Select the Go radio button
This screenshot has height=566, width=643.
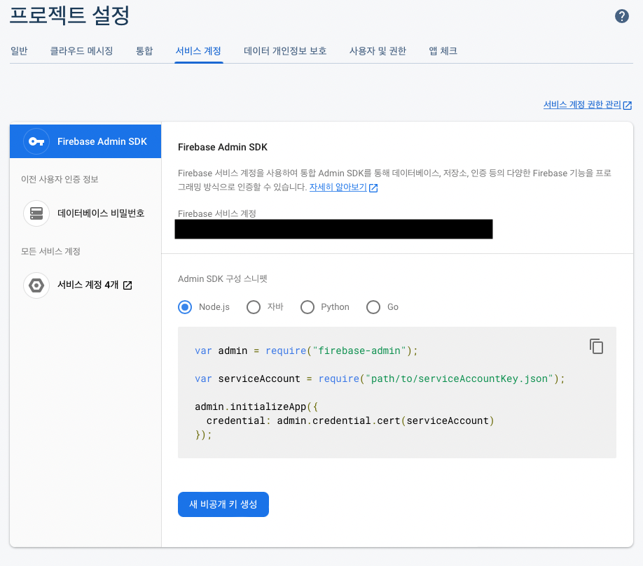tap(373, 306)
